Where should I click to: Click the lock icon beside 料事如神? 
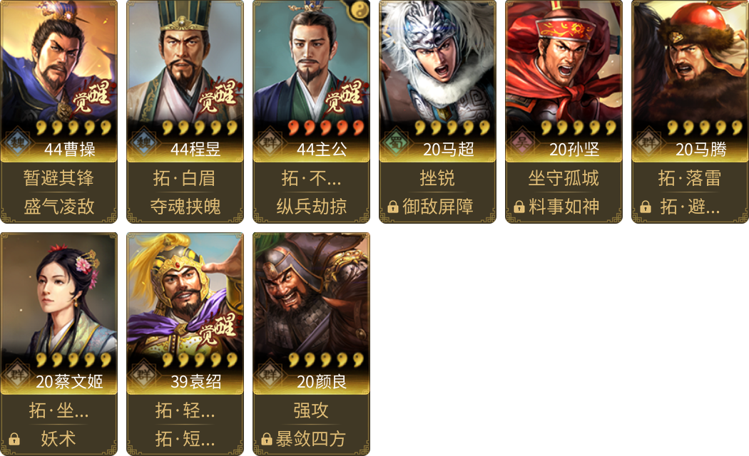519,207
